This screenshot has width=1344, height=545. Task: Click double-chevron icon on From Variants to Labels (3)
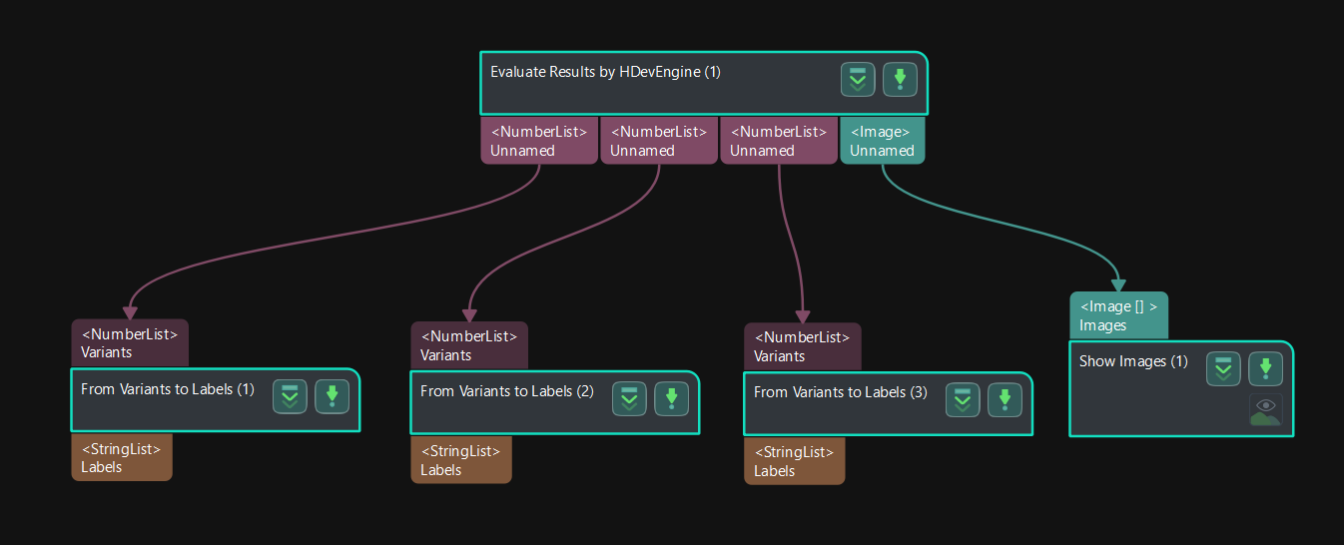(x=964, y=401)
